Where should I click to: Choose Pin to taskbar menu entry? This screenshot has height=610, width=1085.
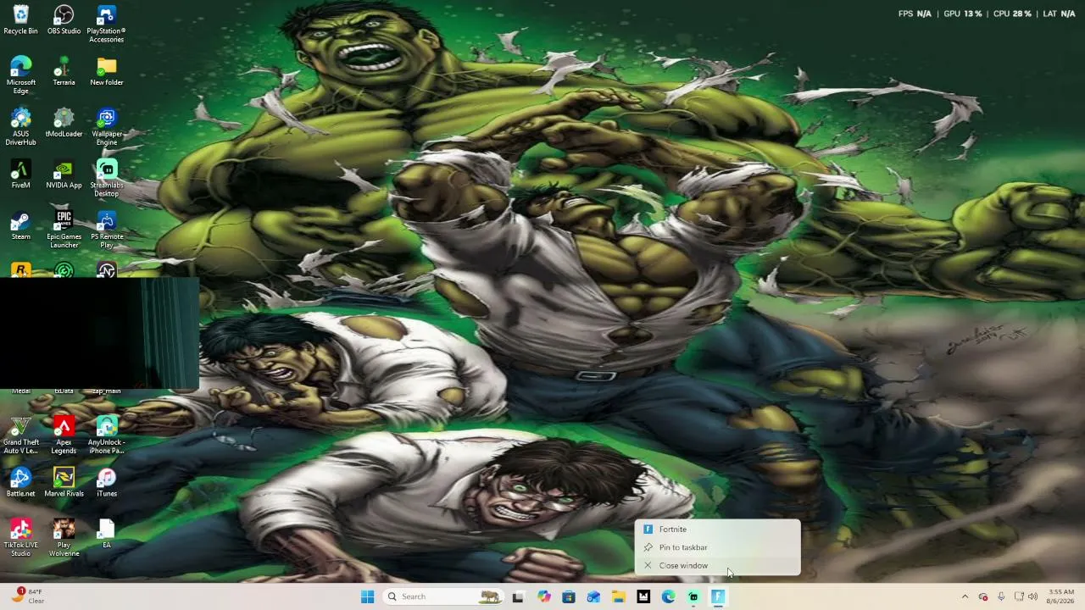[x=717, y=547]
